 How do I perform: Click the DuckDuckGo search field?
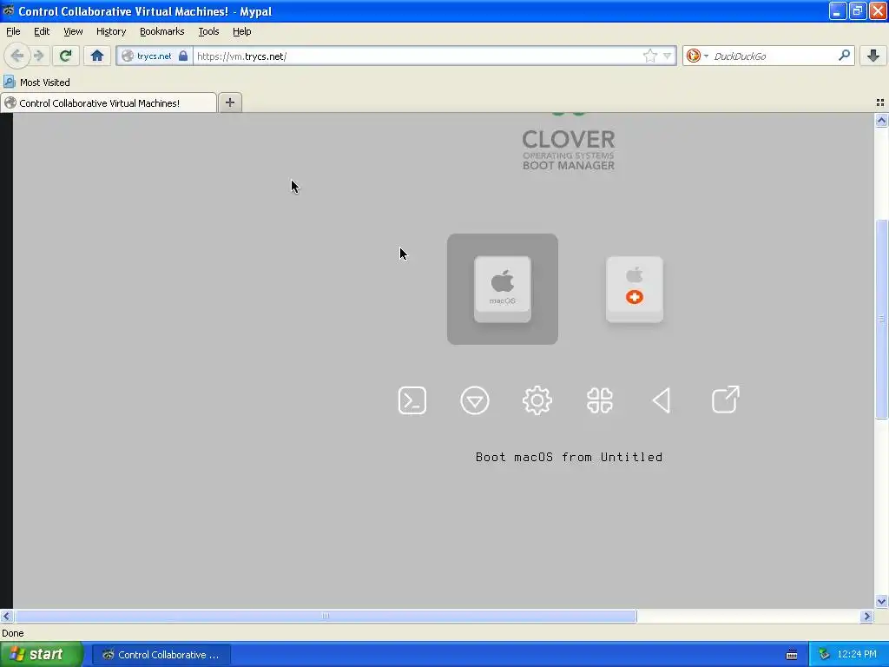(774, 56)
